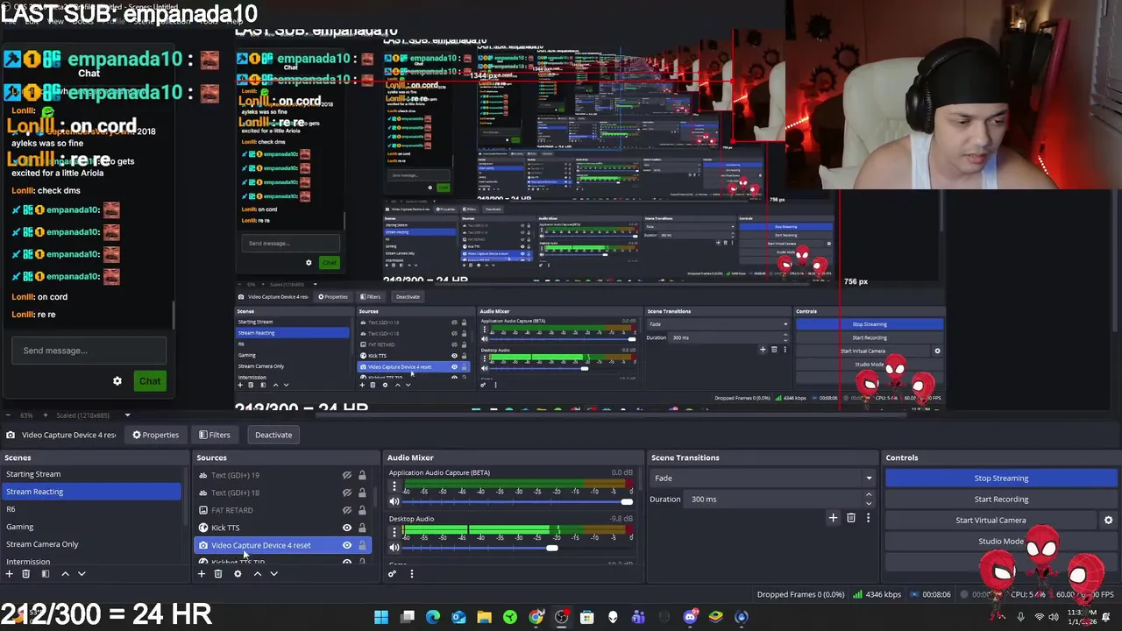Remove selected scene using the trash icon
The image size is (1122, 631).
25,574
